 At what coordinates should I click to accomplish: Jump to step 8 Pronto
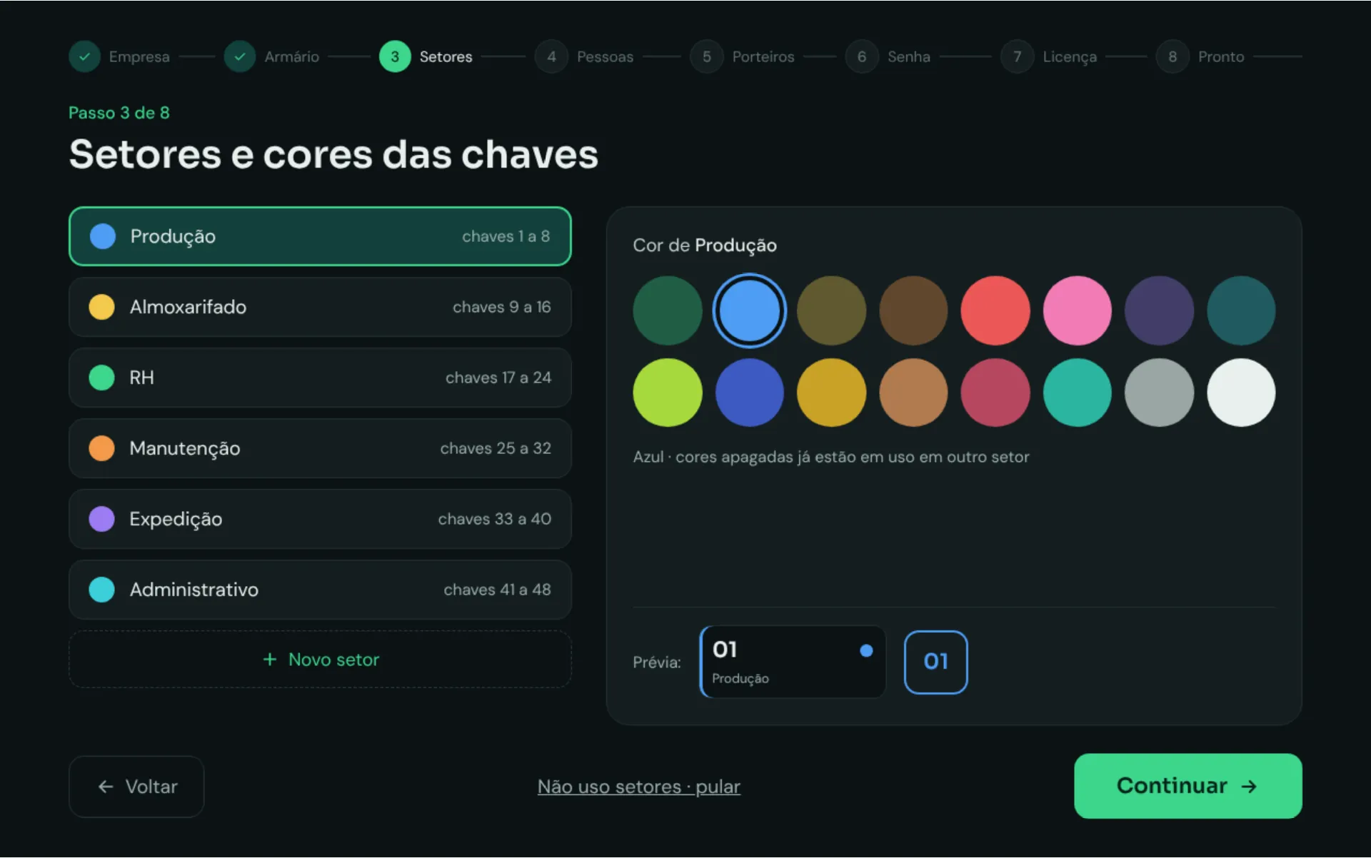(x=1200, y=56)
